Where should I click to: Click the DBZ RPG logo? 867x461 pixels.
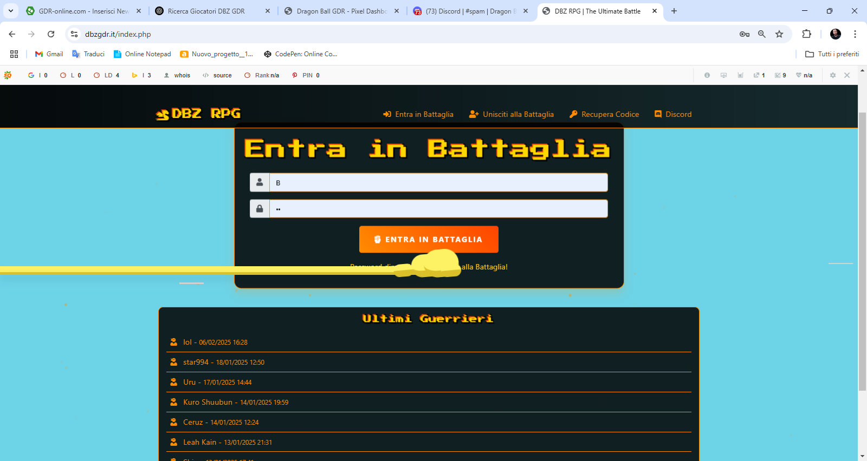coord(198,114)
